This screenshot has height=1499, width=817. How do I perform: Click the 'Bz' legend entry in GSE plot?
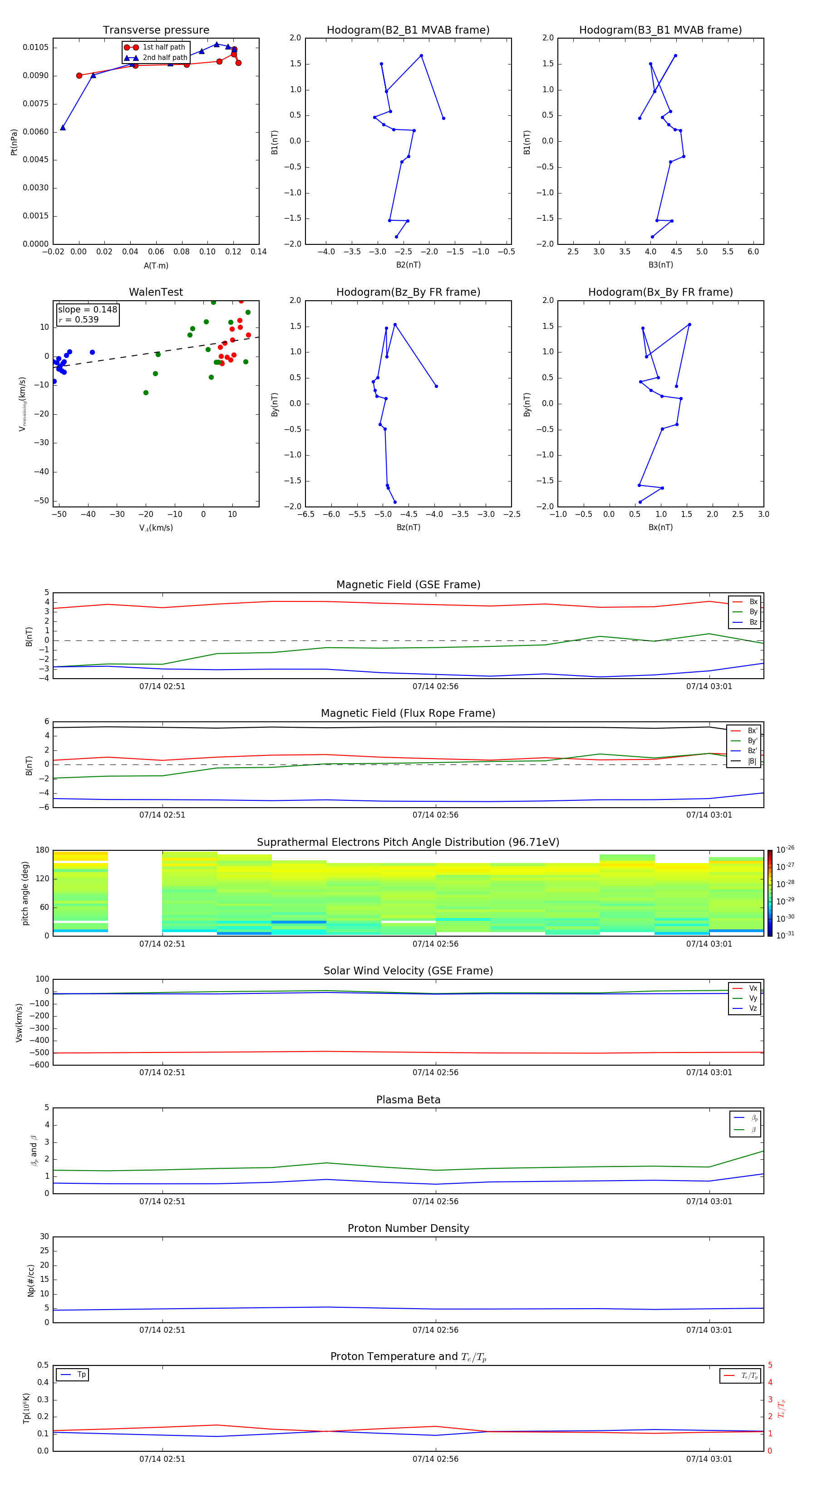(745, 623)
